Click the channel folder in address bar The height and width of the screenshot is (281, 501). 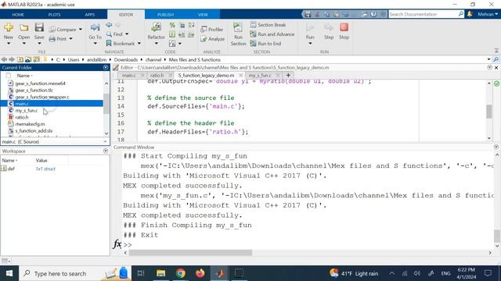(153, 59)
